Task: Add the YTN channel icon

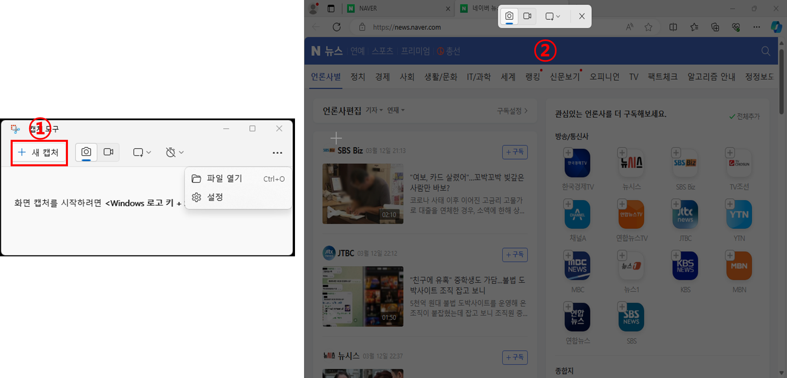Action: point(739,214)
